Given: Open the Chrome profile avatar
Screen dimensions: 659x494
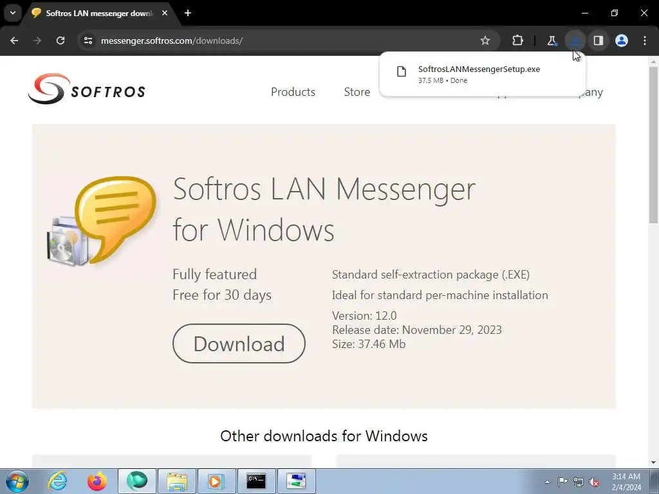Looking at the screenshot, I should pyautogui.click(x=622, y=41).
